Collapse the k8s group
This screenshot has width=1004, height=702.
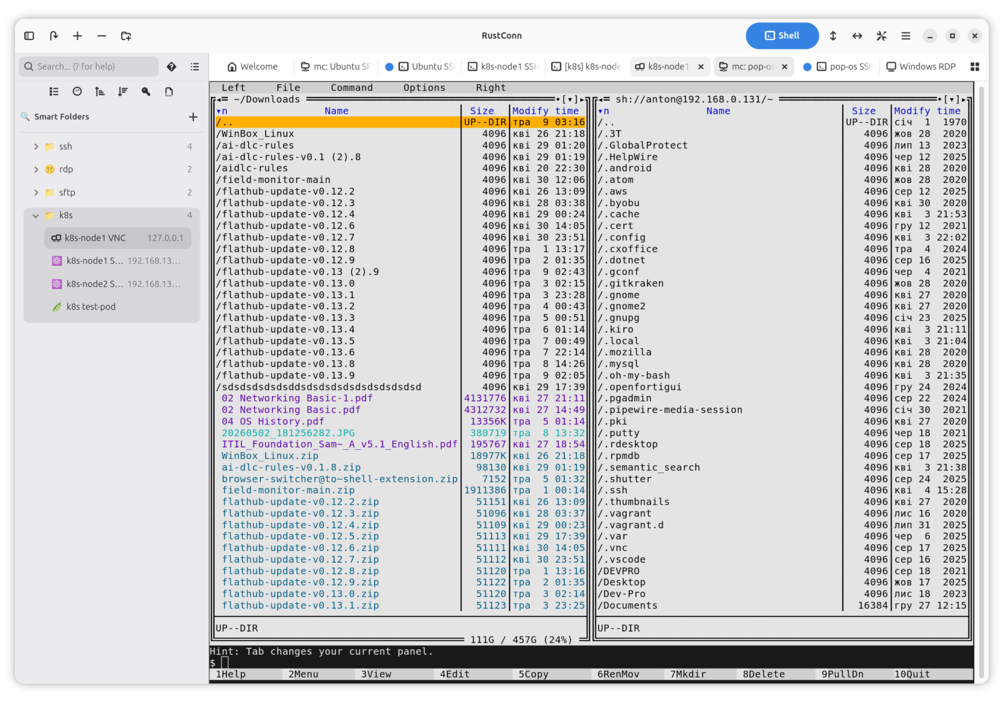pos(36,216)
